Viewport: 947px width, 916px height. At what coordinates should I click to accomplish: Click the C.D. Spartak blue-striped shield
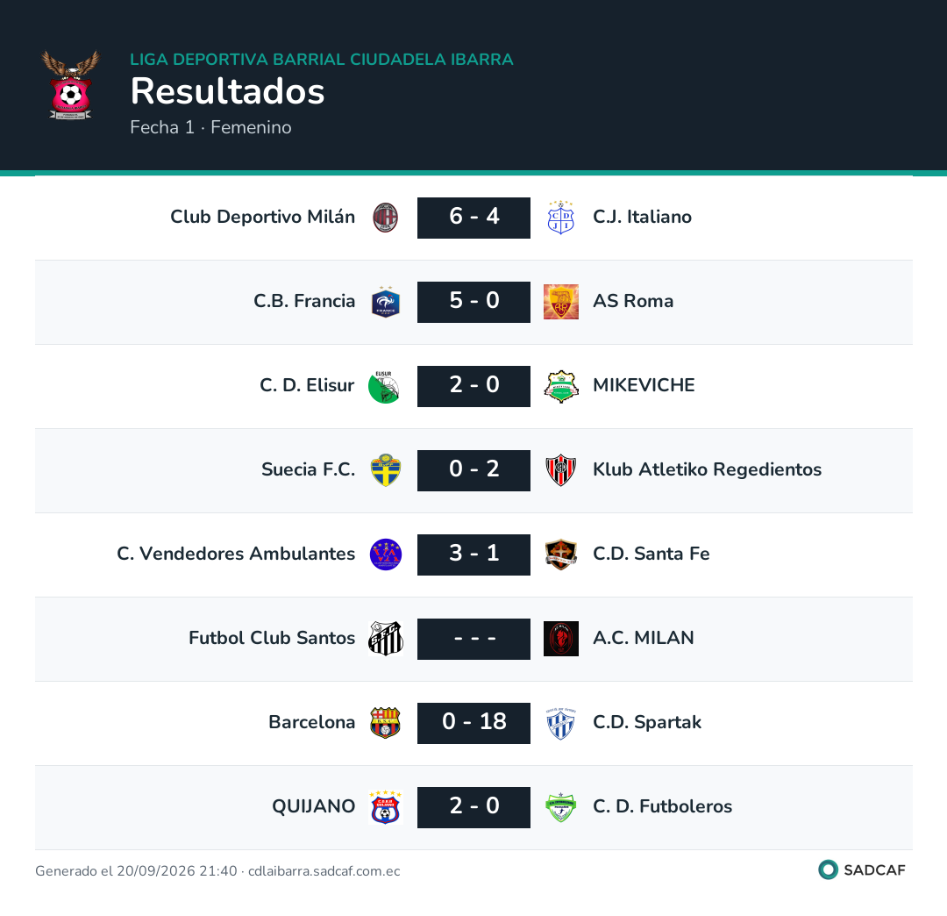[560, 723]
